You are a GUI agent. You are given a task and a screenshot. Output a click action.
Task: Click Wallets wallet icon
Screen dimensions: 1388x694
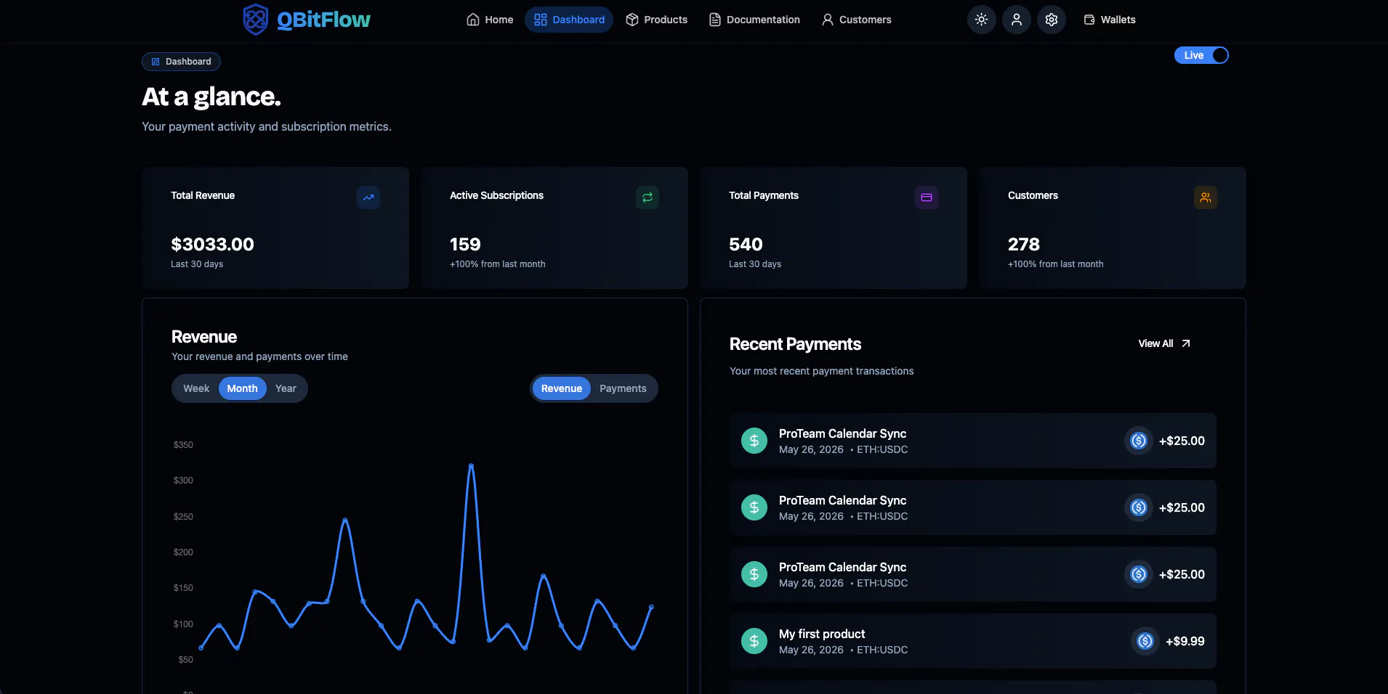click(1089, 20)
